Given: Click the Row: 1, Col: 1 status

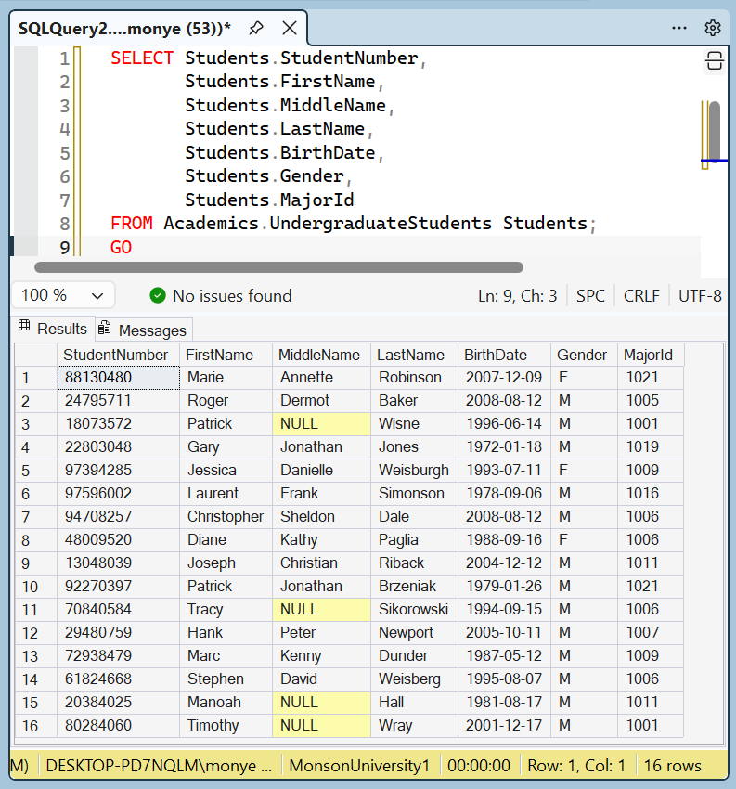Looking at the screenshot, I should 576,766.
